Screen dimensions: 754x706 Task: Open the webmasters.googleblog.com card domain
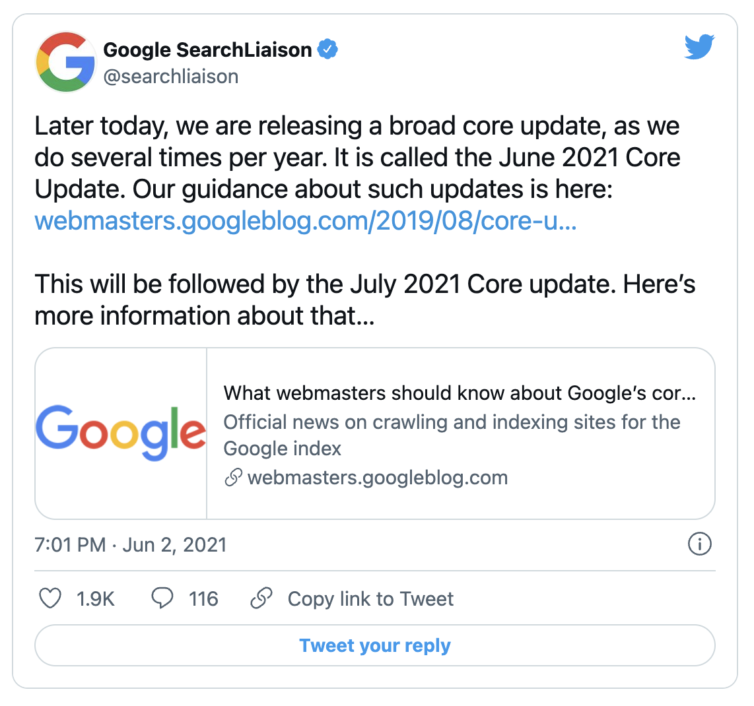click(x=378, y=478)
